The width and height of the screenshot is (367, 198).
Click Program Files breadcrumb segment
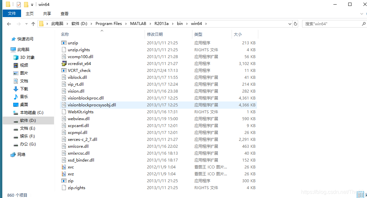(x=109, y=24)
